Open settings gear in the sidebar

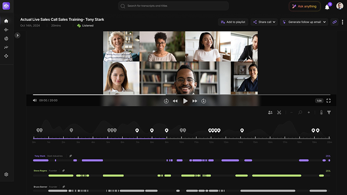(6, 175)
